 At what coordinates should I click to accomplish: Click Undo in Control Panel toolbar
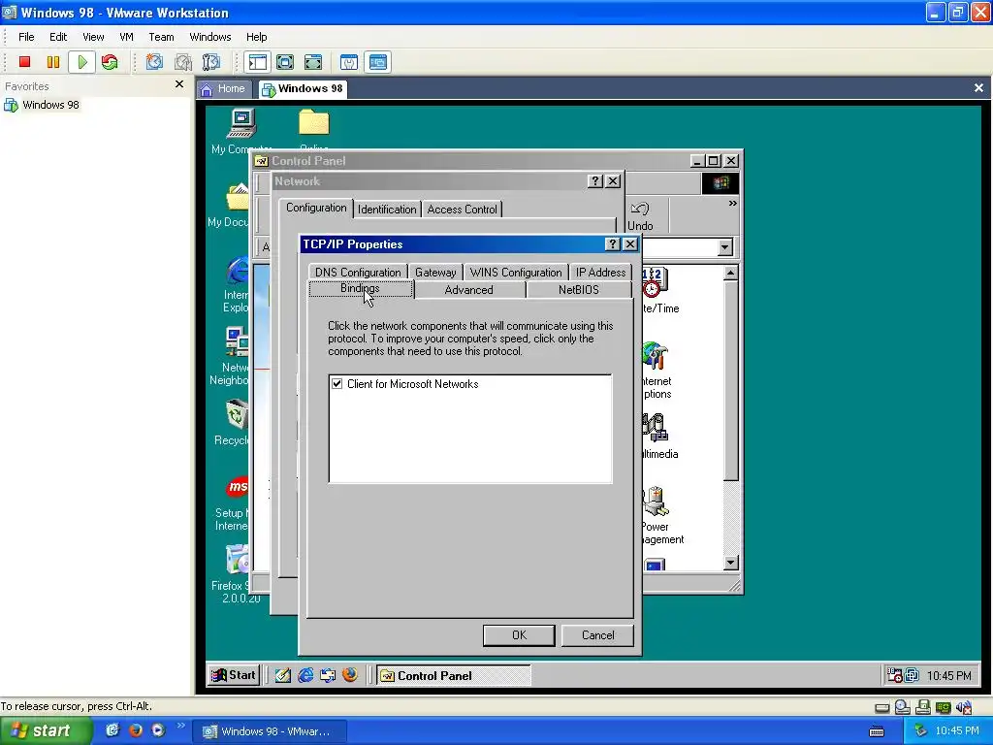click(x=640, y=216)
